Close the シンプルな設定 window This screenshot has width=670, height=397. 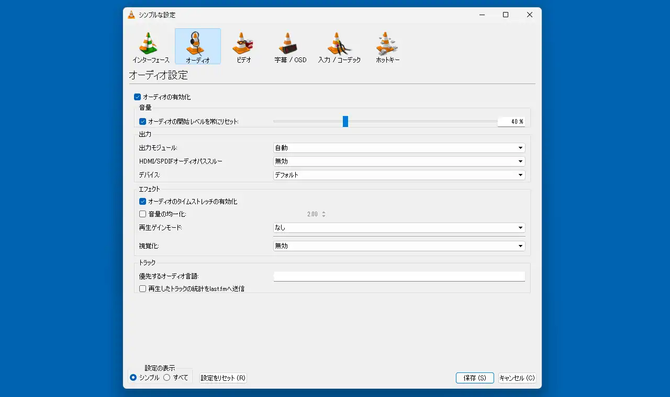pos(530,15)
